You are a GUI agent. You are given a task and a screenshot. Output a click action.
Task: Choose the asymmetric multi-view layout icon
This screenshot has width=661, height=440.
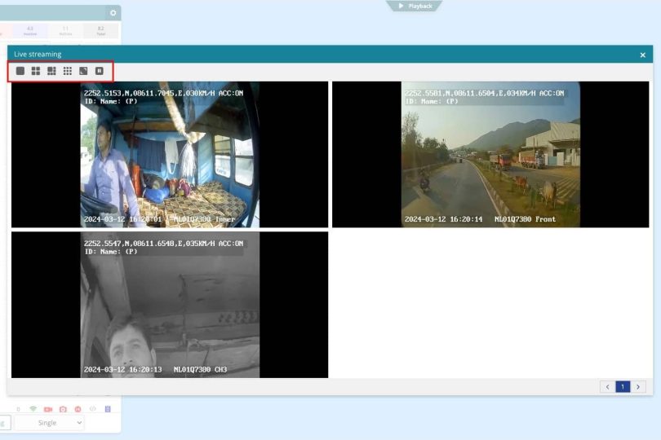tap(51, 71)
